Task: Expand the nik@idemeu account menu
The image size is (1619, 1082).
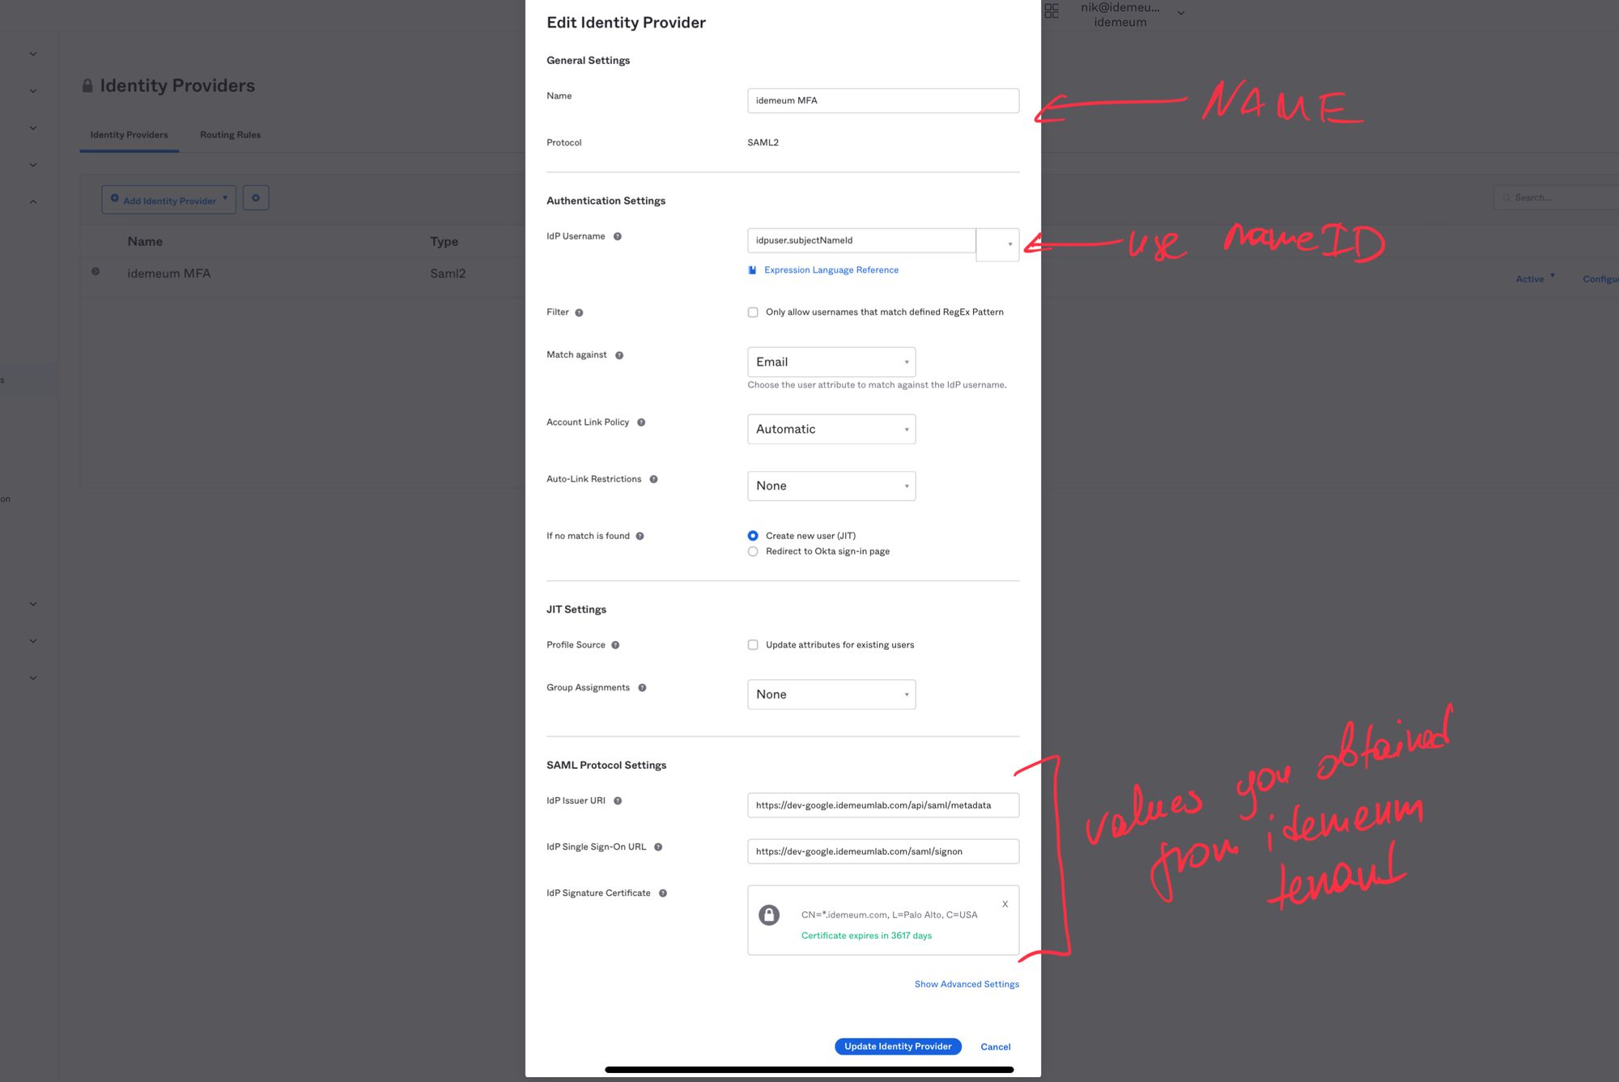Action: (1133, 13)
